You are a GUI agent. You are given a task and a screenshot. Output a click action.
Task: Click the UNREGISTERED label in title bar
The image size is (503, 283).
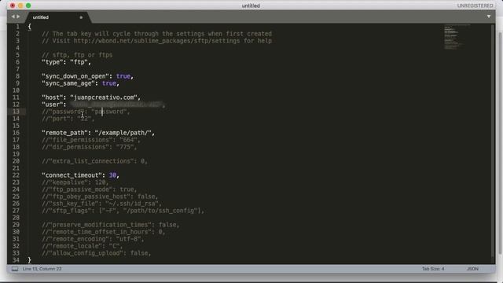point(475,6)
